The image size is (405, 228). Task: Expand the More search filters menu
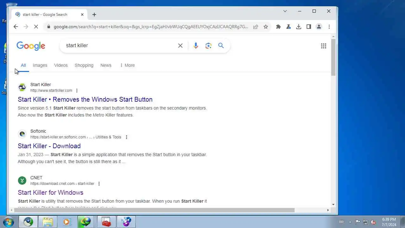[x=127, y=65]
